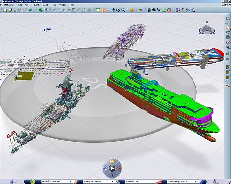Activate the Zoom magnifier tool
This screenshot has width=231, height=184.
click(x=123, y=10)
